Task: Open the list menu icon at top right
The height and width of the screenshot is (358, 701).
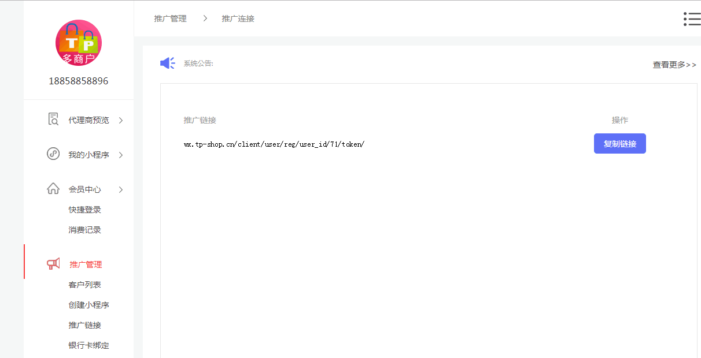Action: tap(692, 18)
